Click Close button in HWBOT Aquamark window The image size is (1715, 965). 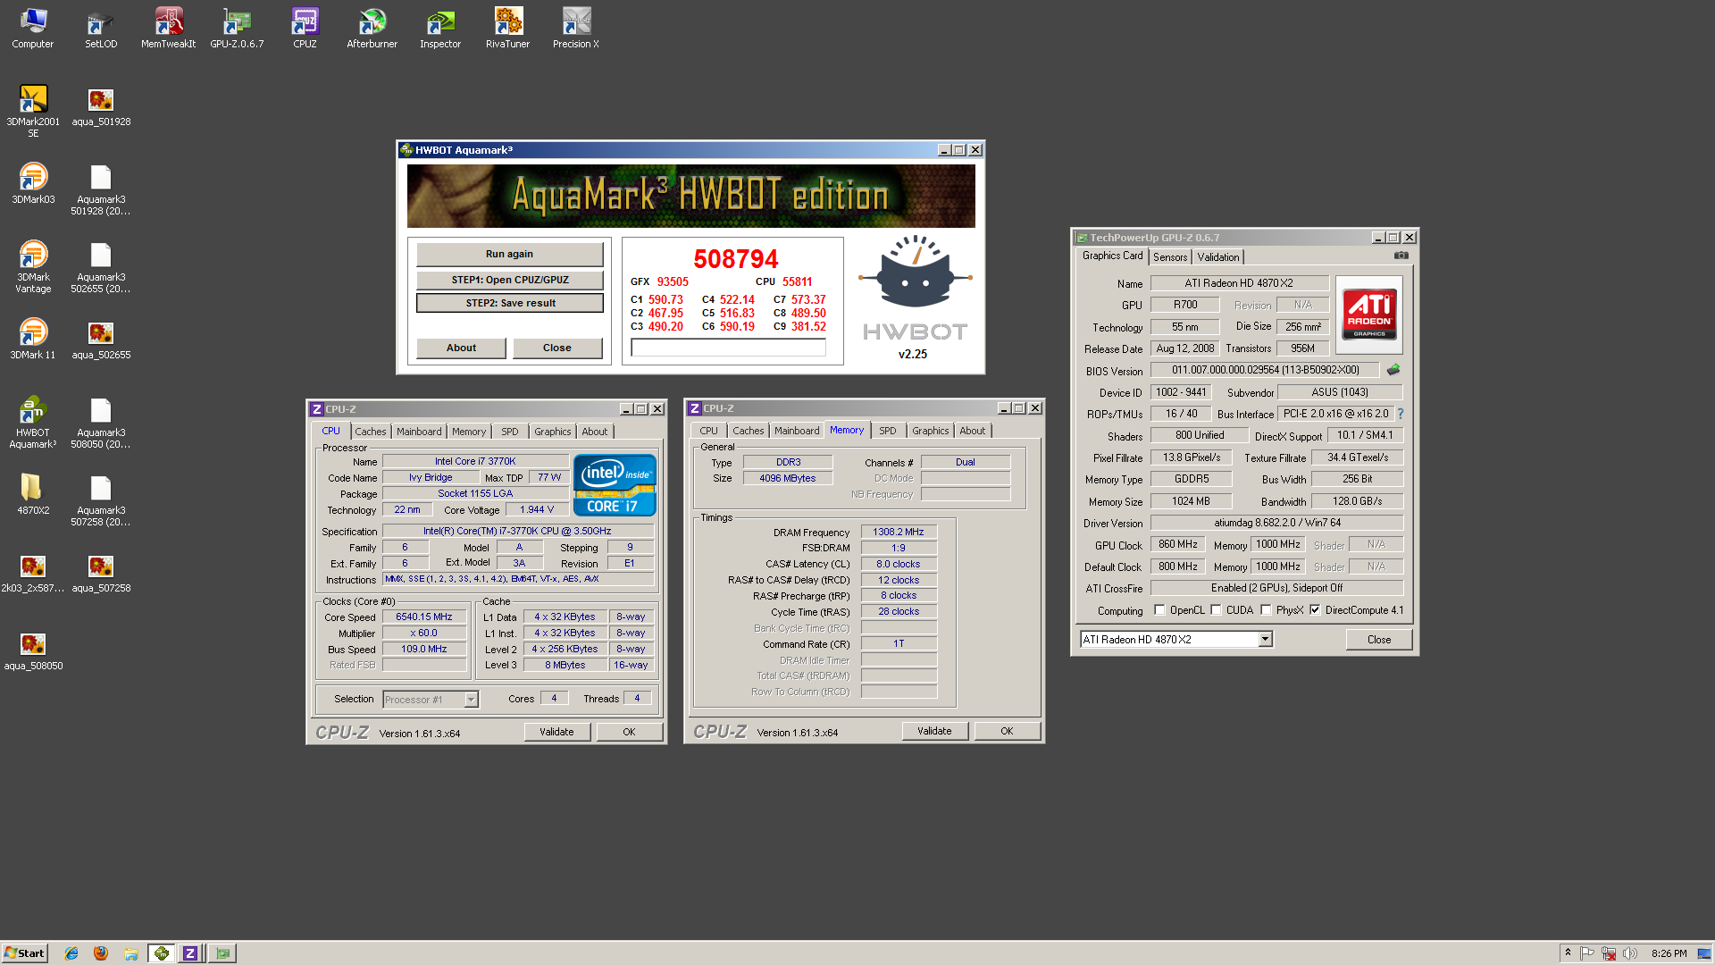pos(557,348)
